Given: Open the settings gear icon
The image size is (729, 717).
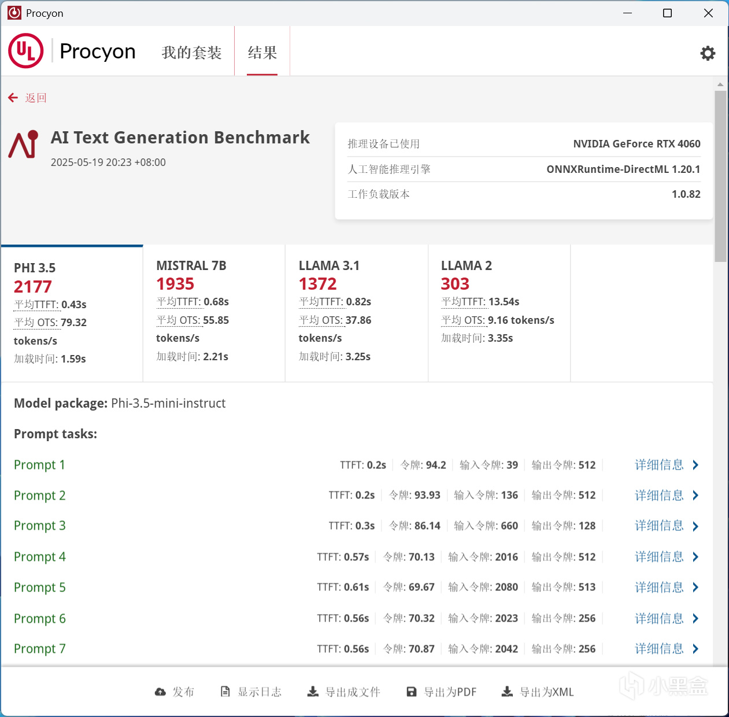Looking at the screenshot, I should (x=708, y=53).
